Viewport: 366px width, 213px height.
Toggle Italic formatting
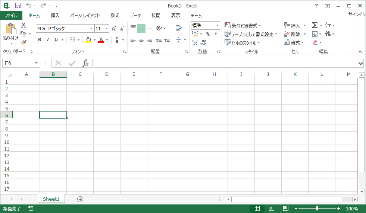[48, 40]
